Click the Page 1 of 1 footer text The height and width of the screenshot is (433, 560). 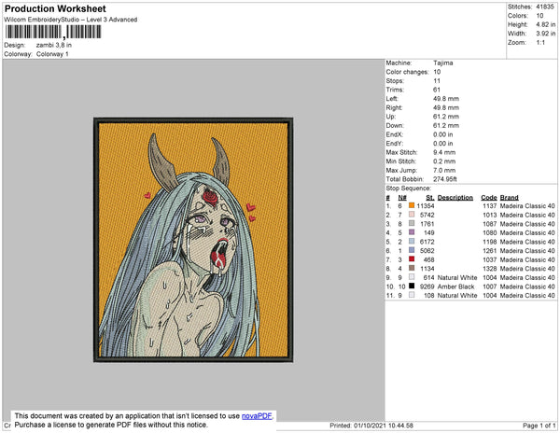539,426
